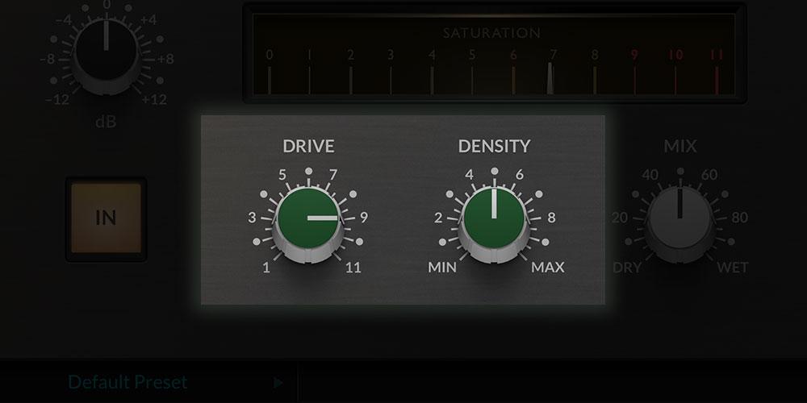Click the +12 mark on the dB knob

(154, 100)
